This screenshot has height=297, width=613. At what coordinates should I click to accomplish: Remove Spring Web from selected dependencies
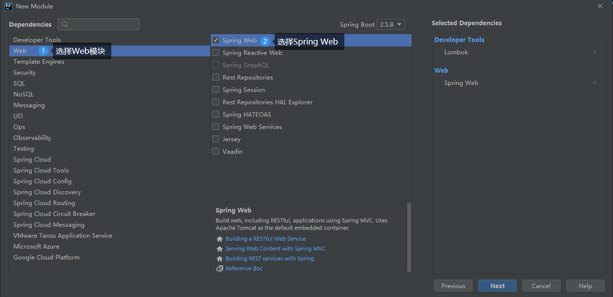point(595,83)
